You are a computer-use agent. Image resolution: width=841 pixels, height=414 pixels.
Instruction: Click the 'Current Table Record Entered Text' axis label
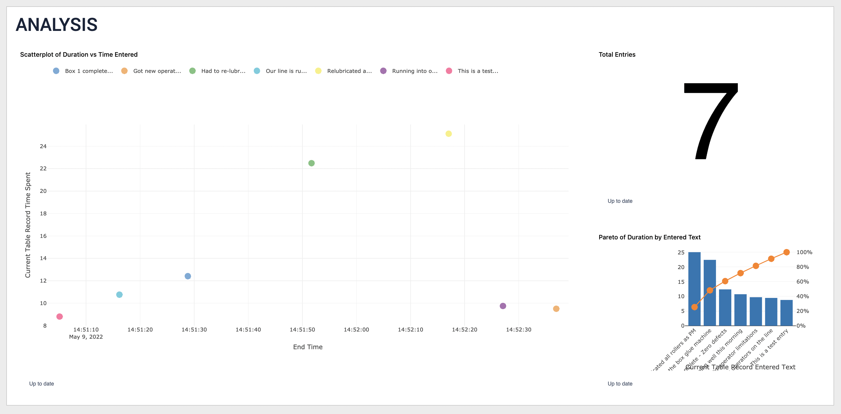[x=740, y=367]
